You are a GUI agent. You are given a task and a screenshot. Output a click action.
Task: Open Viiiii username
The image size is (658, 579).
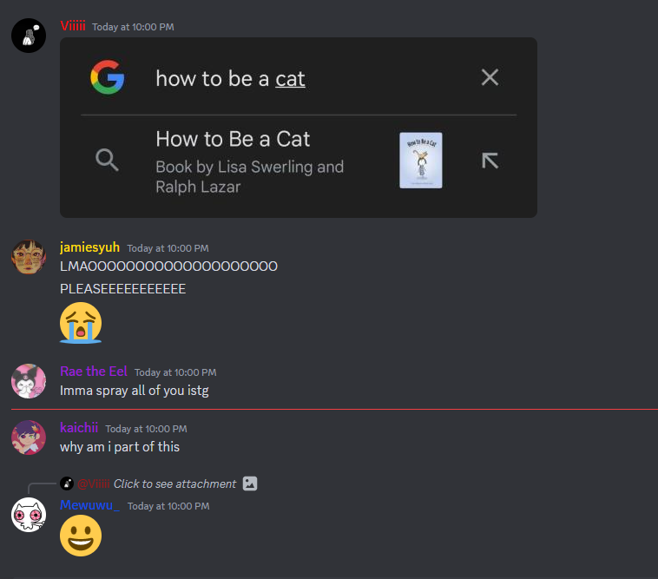point(73,26)
